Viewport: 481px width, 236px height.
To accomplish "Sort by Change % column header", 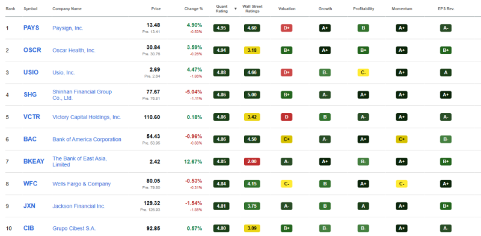I will [x=194, y=9].
